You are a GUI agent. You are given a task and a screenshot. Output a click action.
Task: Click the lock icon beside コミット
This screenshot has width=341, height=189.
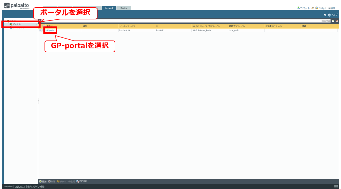[x=313, y=8]
